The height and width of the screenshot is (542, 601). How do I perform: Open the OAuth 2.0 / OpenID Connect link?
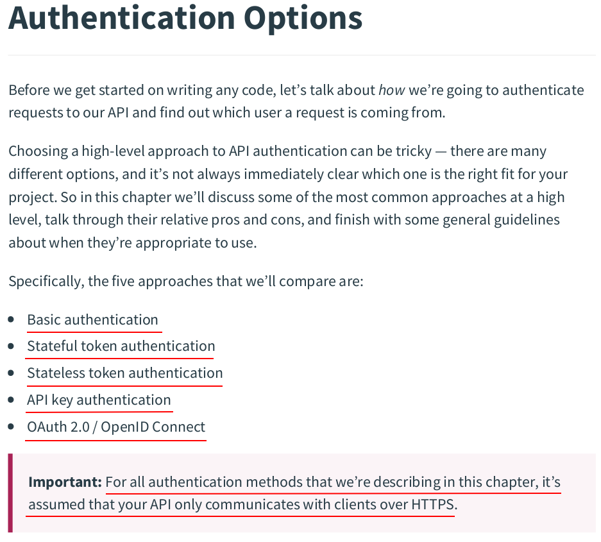pos(115,427)
